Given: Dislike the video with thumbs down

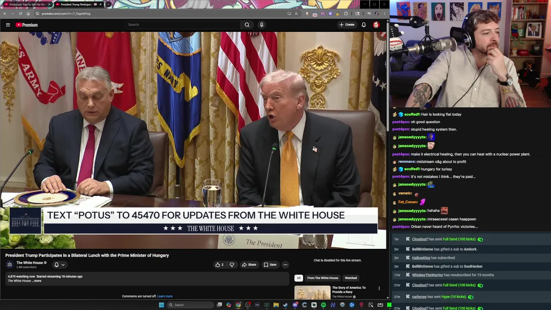Looking at the screenshot, I should pyautogui.click(x=232, y=265).
